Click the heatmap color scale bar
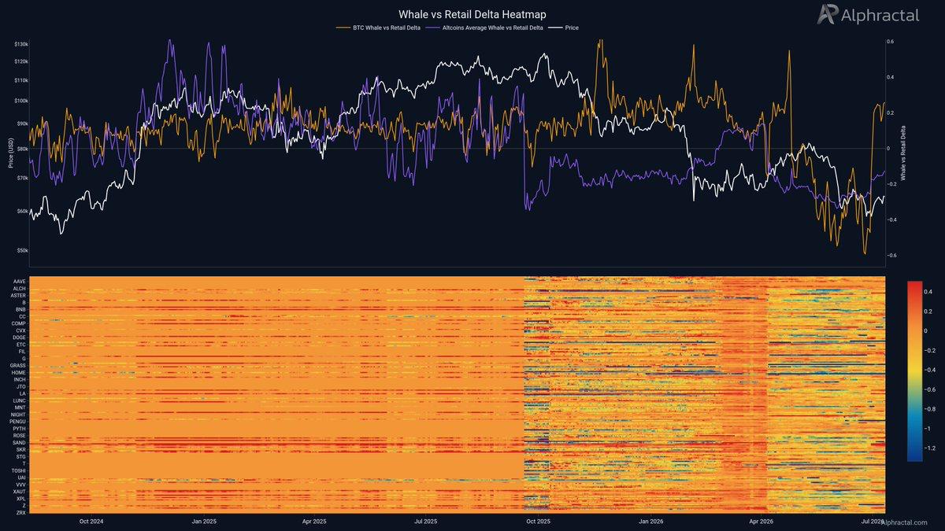 tap(913, 370)
